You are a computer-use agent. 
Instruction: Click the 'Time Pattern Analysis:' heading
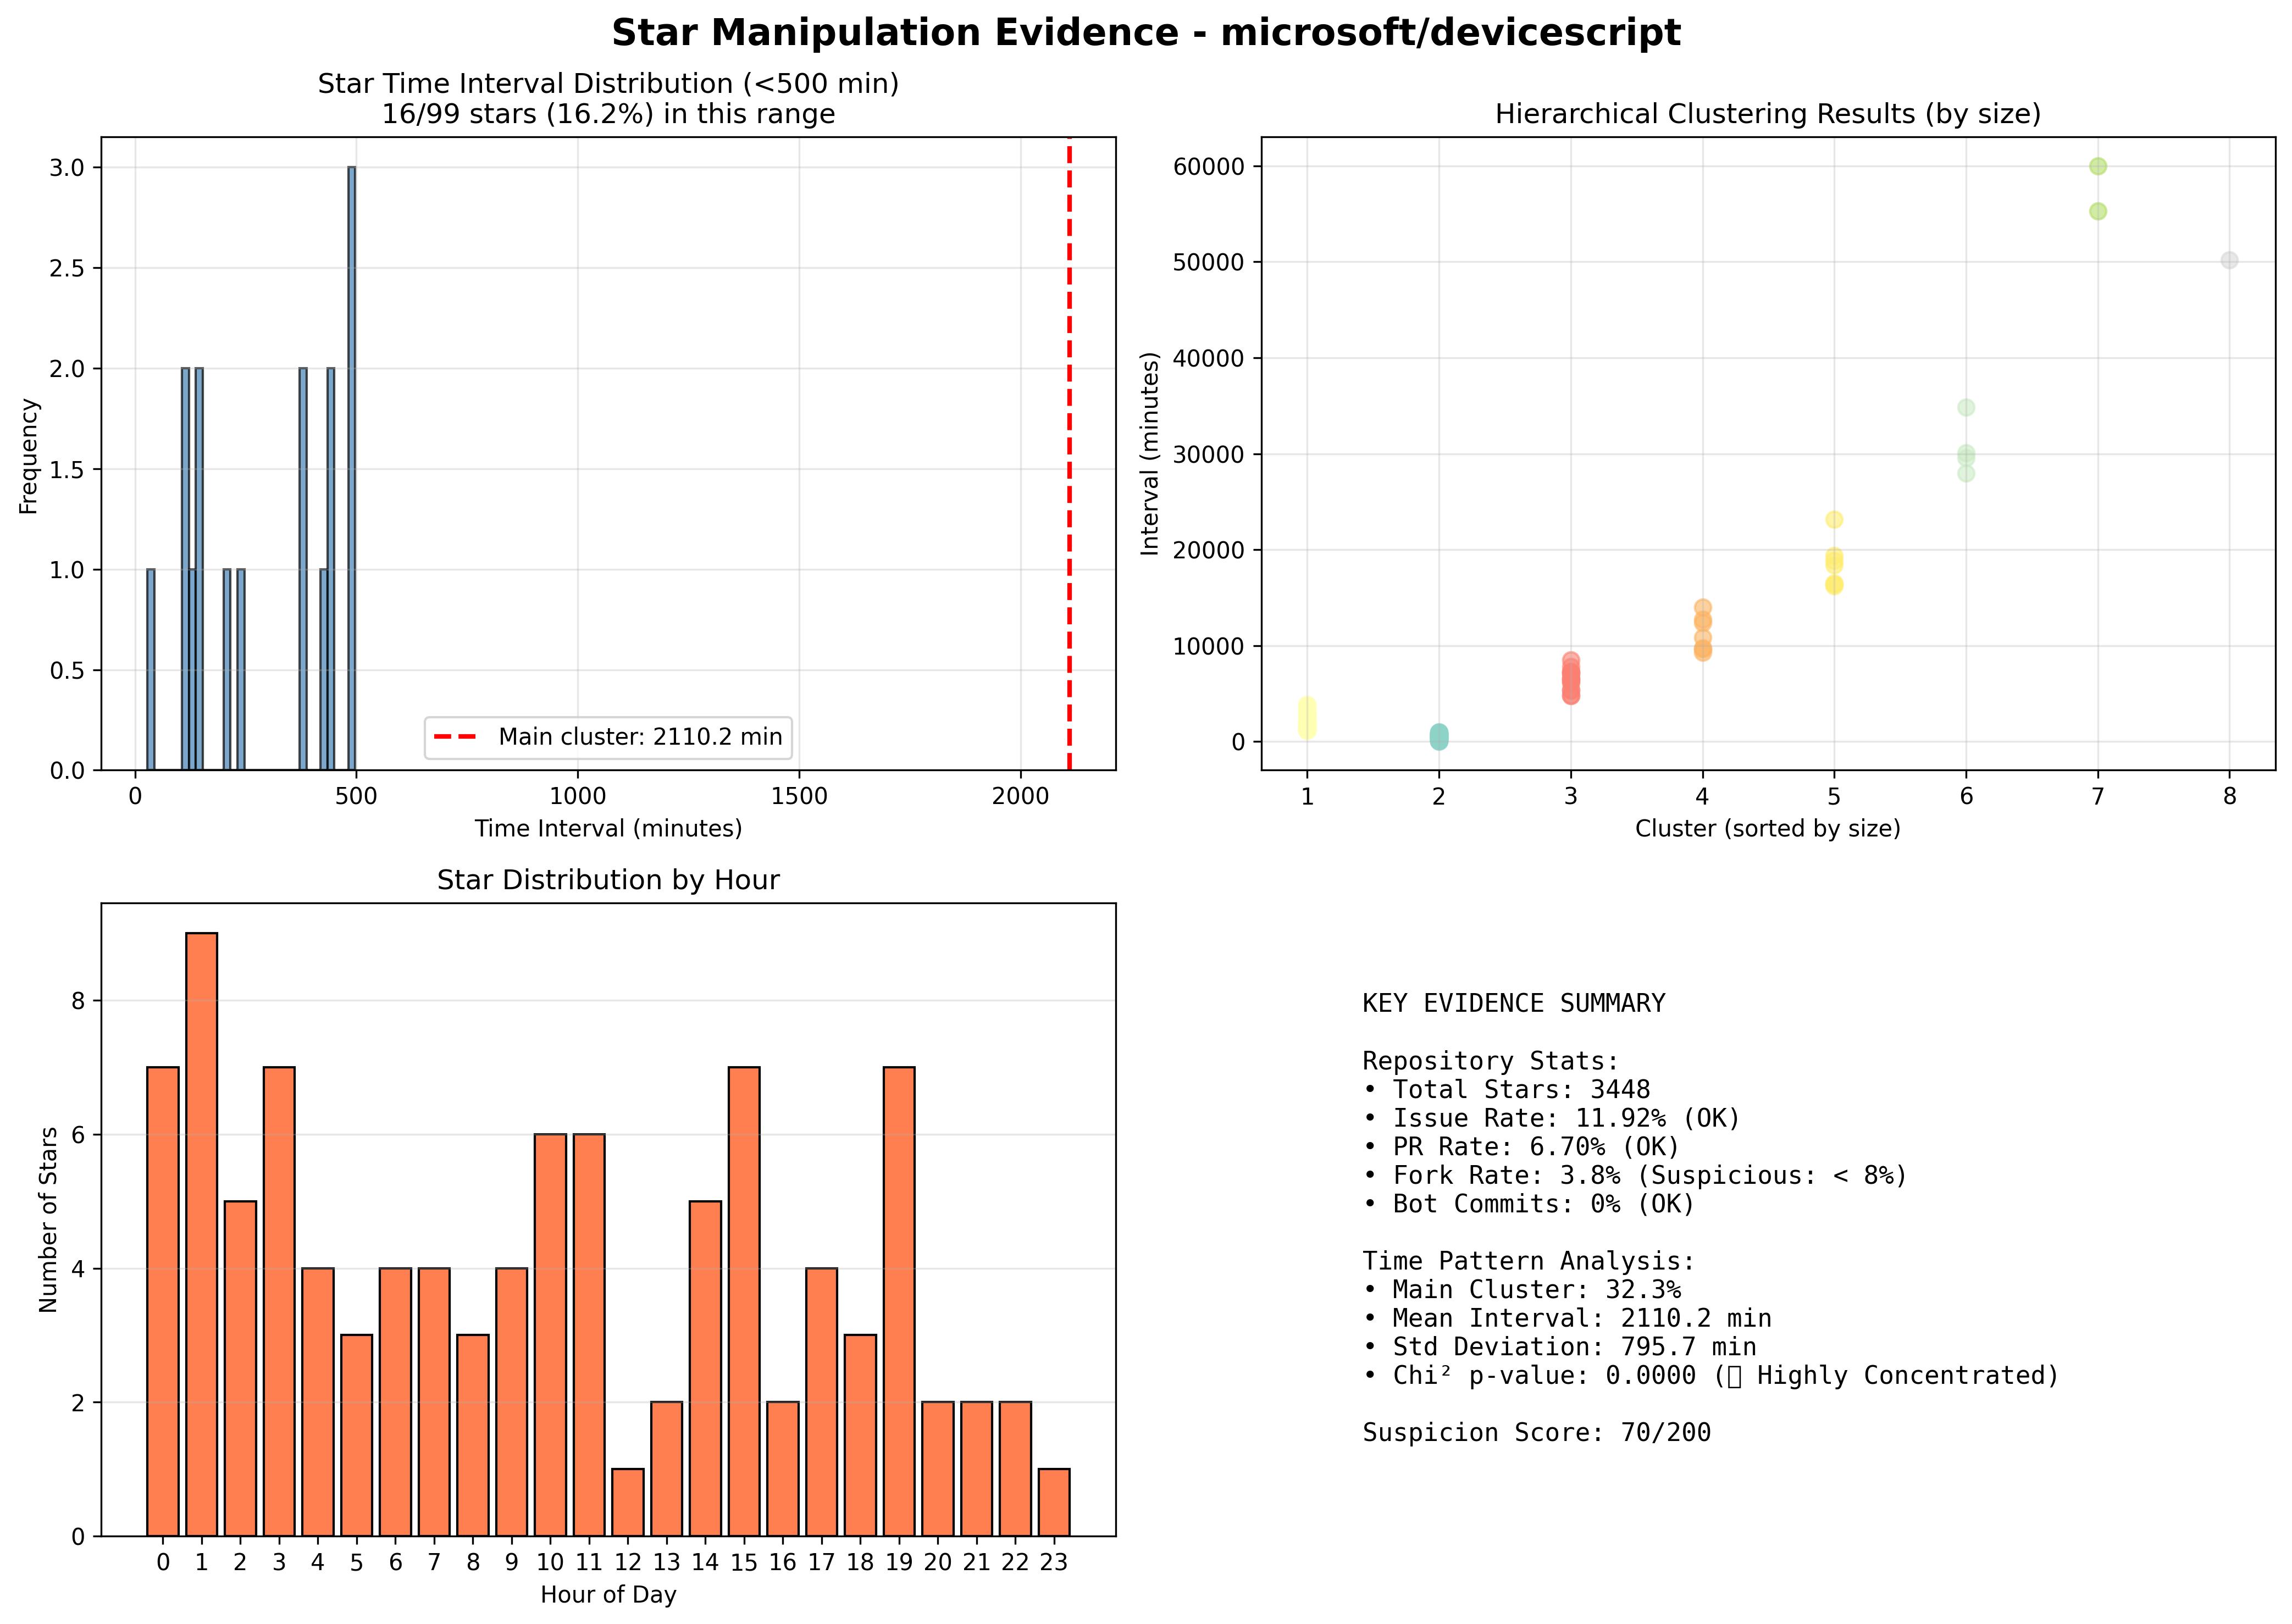(1529, 1261)
